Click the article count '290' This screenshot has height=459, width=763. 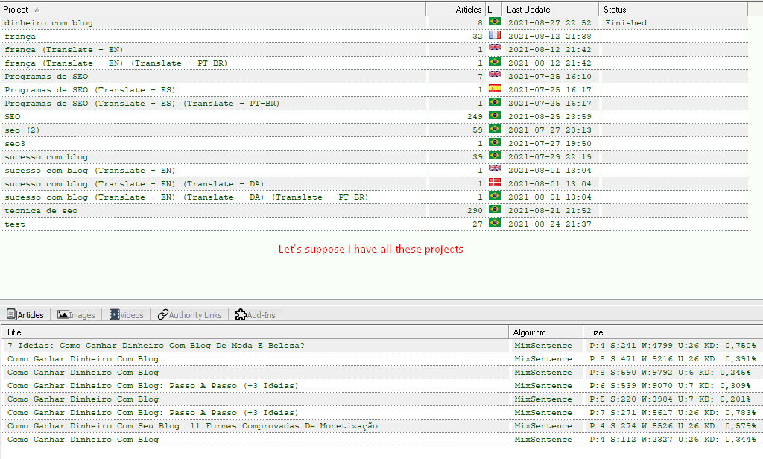tap(475, 211)
